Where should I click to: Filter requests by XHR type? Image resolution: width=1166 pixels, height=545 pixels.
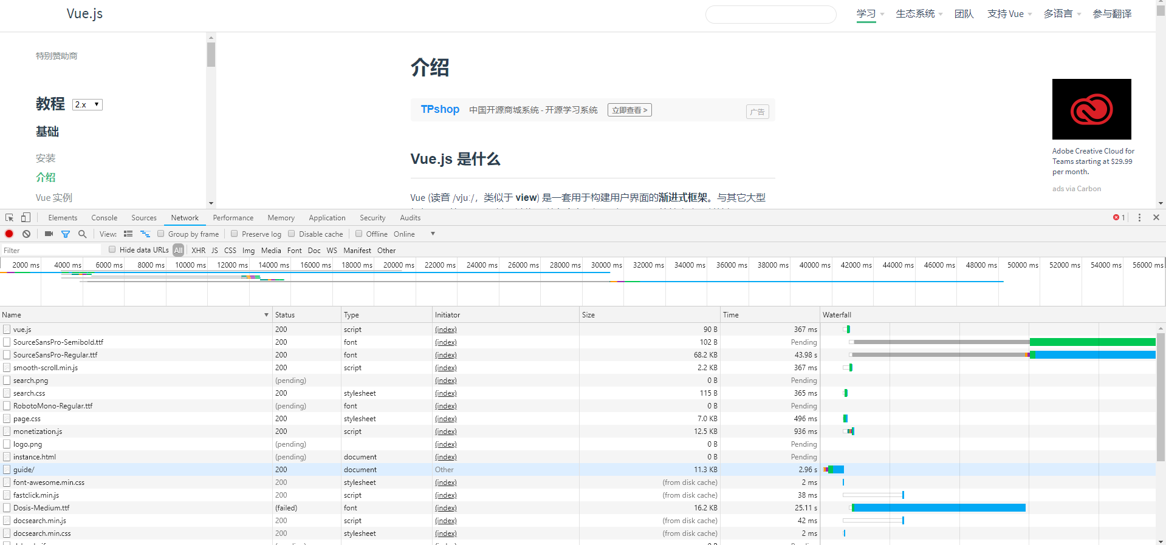[198, 250]
